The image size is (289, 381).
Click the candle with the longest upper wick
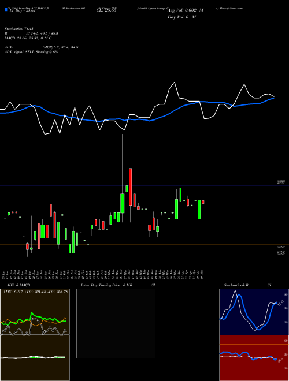coord(122,178)
